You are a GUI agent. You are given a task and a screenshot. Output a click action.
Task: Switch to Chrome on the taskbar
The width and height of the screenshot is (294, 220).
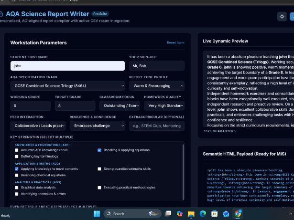click(238, 214)
